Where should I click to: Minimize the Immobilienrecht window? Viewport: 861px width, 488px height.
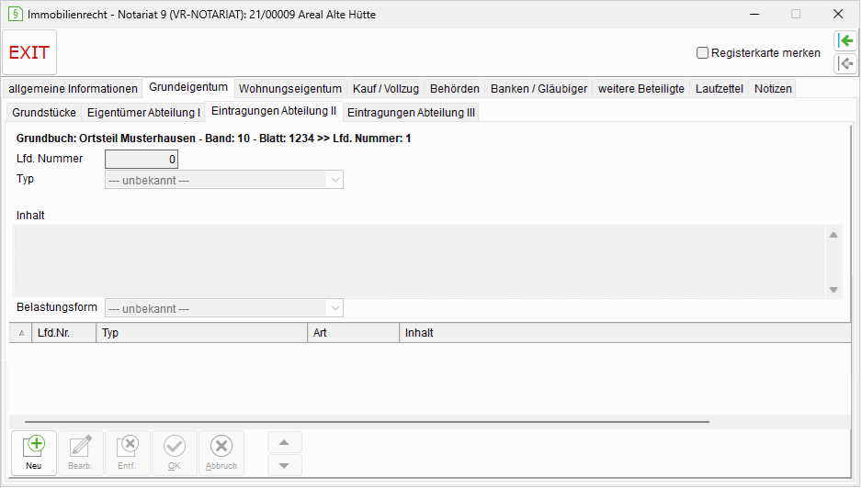[x=754, y=15]
